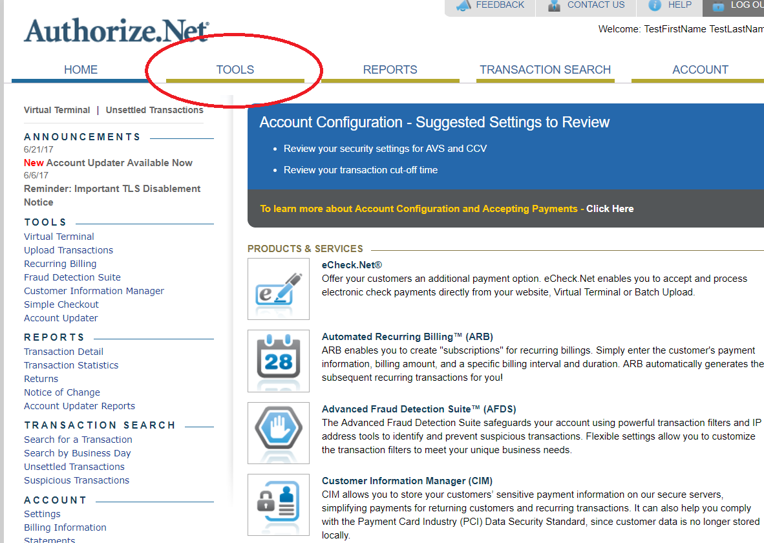The height and width of the screenshot is (543, 764).
Task: Open Suspicious Transactions link
Action: (x=76, y=480)
